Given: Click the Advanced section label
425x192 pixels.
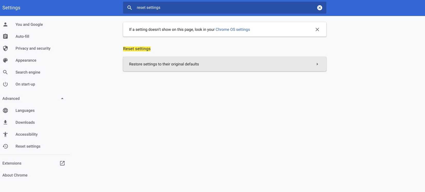Looking at the screenshot, I should coord(11,99).
